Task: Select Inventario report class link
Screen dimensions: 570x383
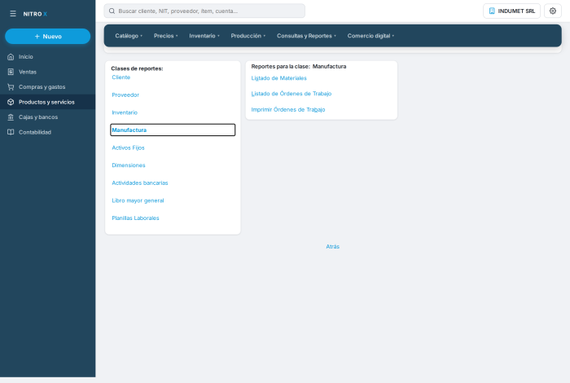Action: tap(125, 112)
